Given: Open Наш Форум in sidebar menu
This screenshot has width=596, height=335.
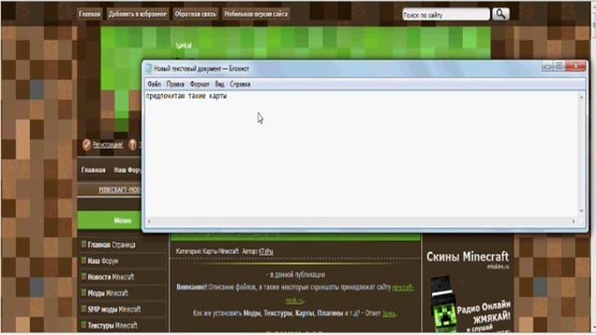Looking at the screenshot, I should [x=103, y=261].
